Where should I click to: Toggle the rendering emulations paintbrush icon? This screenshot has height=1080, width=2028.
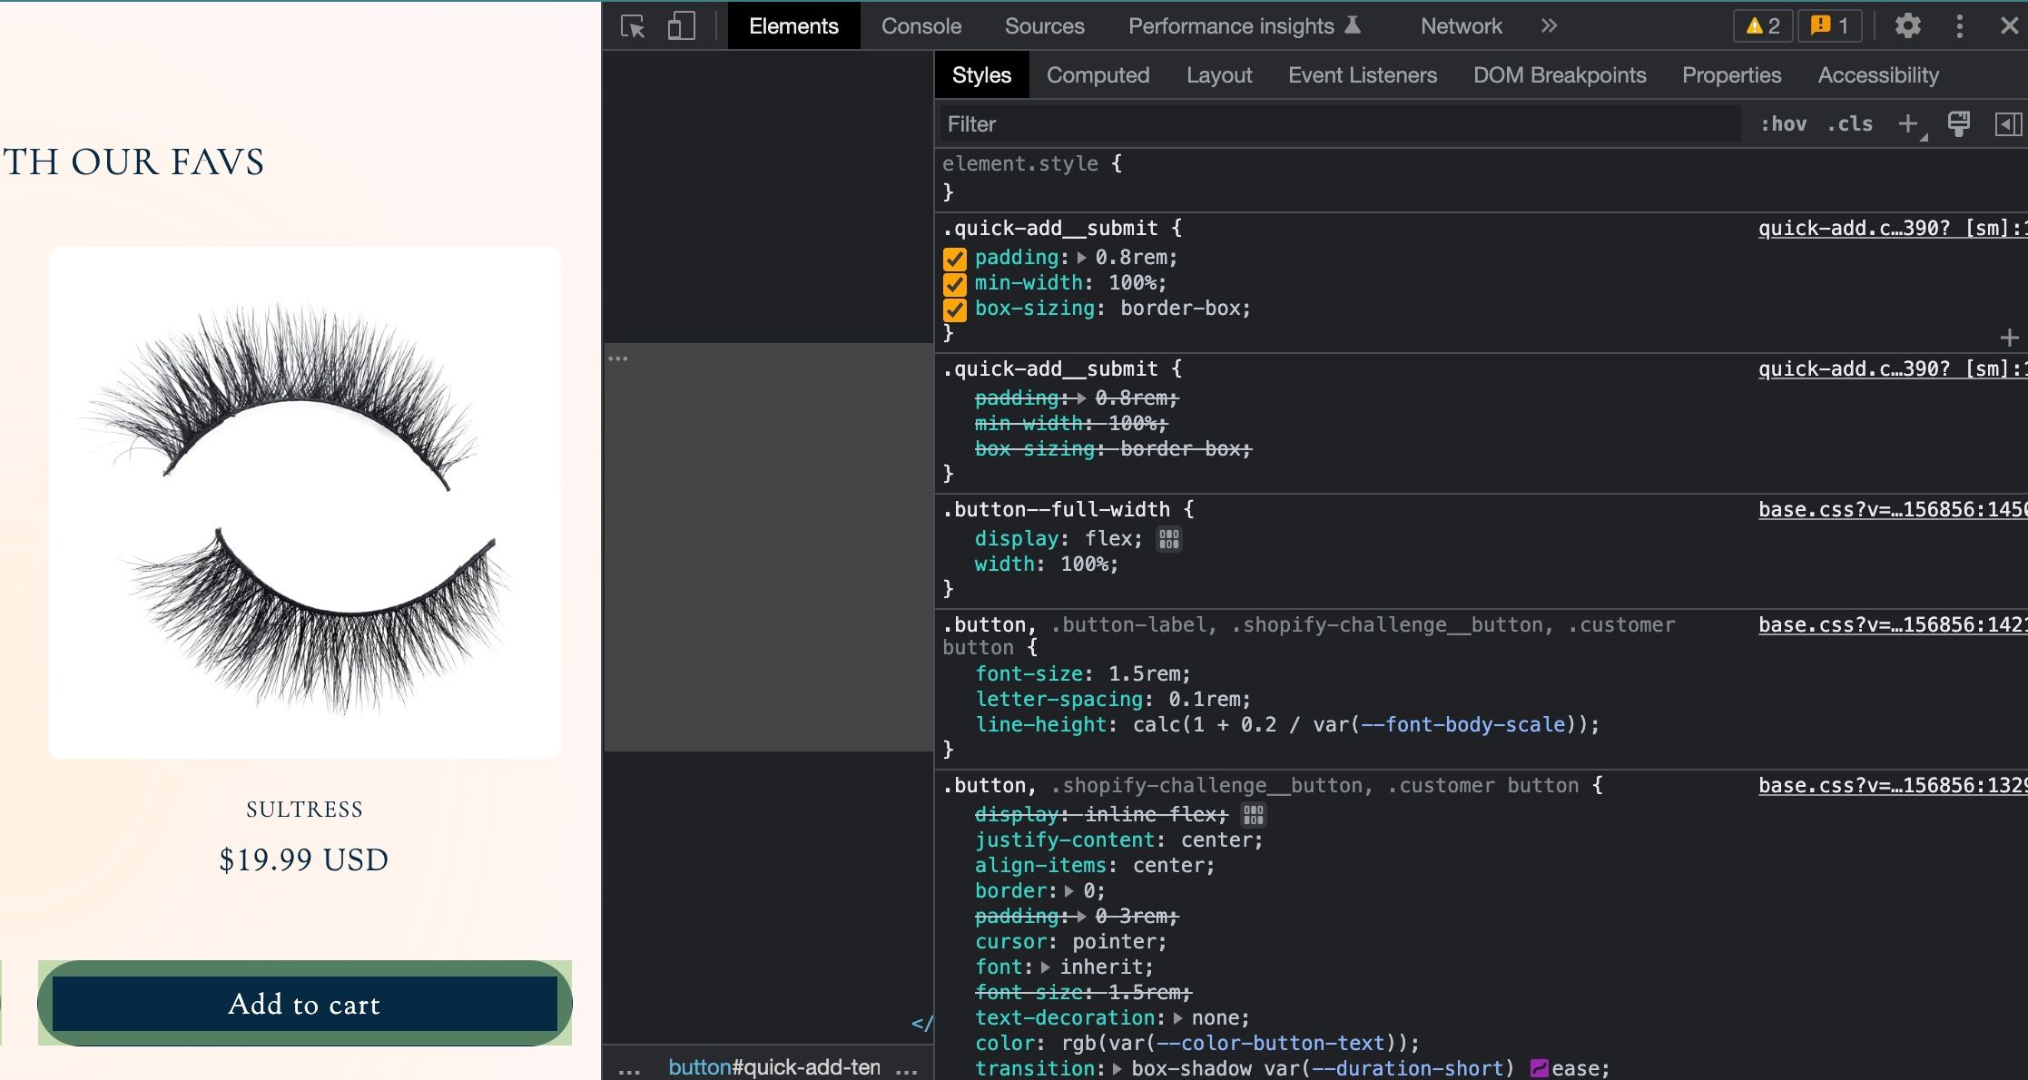tap(1959, 124)
